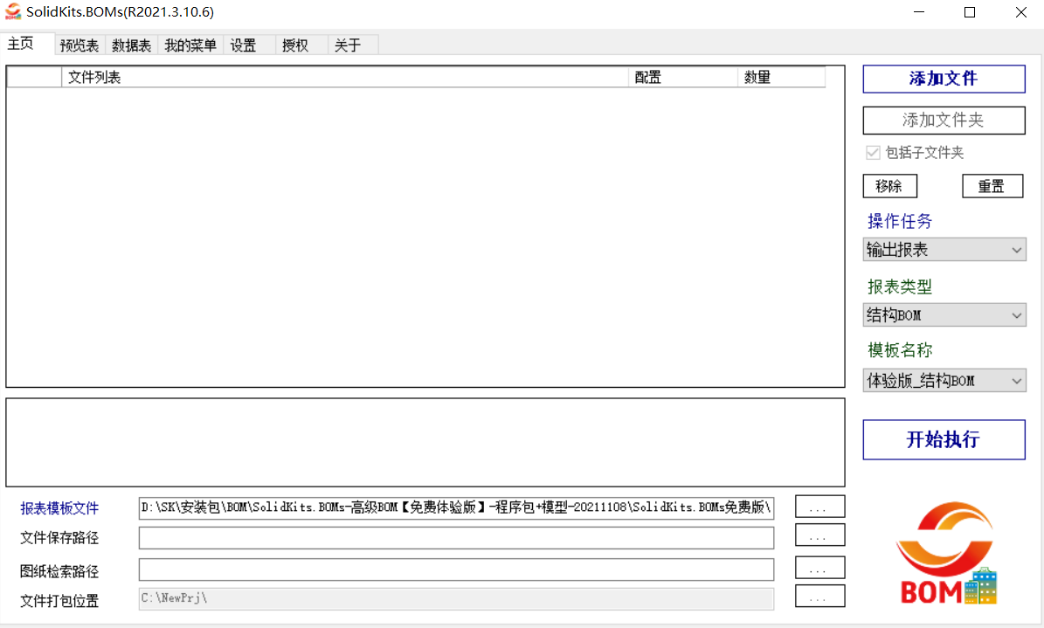Click the 报表模板文件 label link

(59, 508)
